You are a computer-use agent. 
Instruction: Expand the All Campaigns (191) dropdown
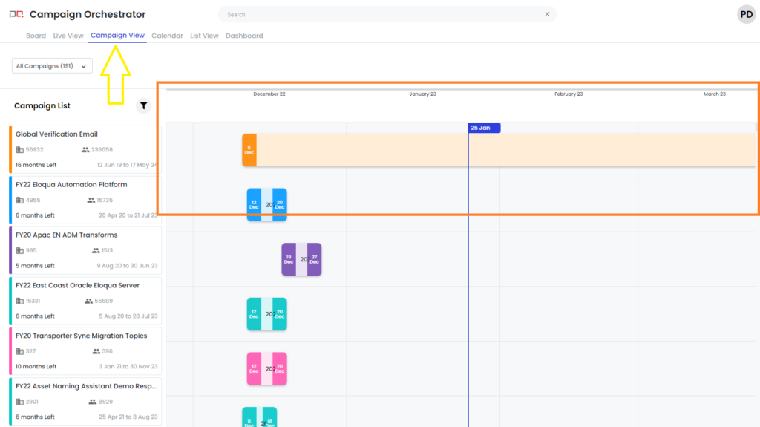52,66
